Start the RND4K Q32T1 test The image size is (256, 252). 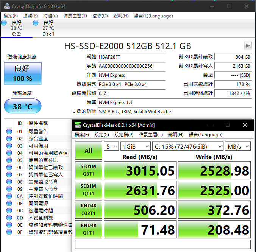tap(89, 210)
